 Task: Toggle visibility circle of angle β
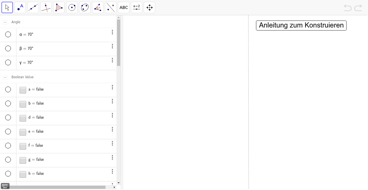coord(8,48)
